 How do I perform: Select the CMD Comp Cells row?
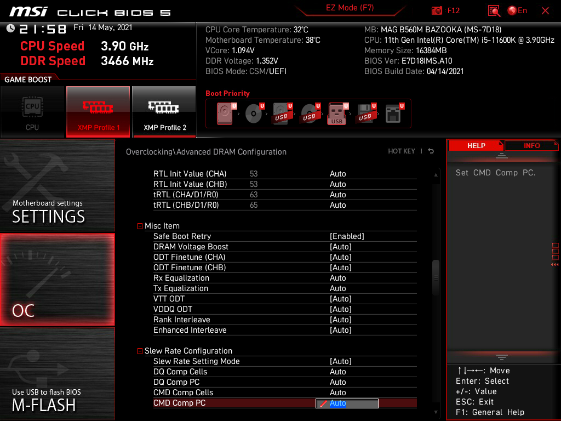point(285,392)
